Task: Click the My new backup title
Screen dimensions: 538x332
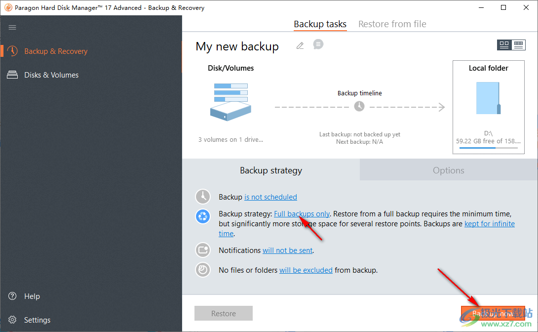Action: [x=237, y=46]
